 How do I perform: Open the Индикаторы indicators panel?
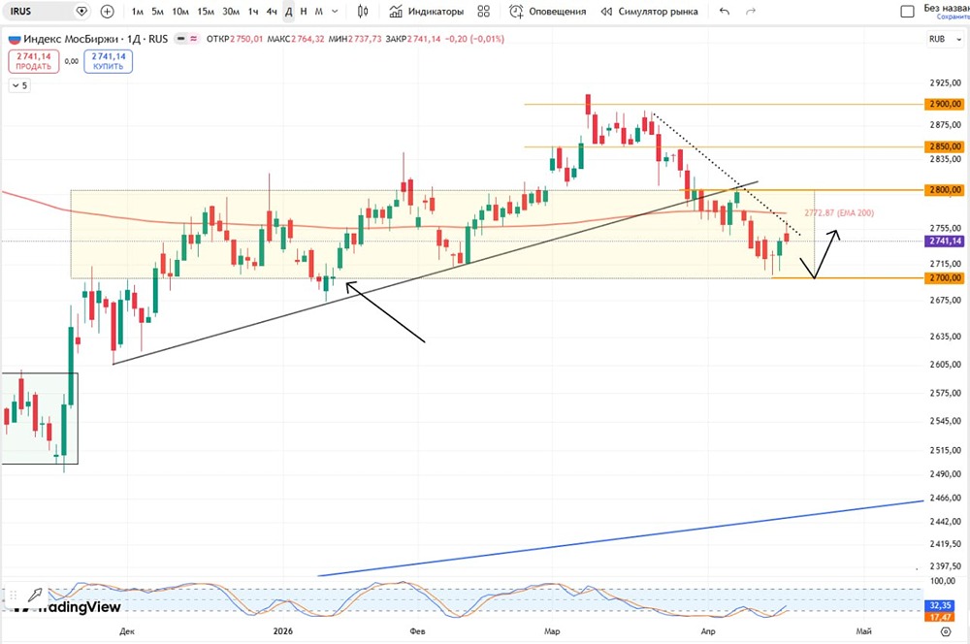(x=426, y=11)
